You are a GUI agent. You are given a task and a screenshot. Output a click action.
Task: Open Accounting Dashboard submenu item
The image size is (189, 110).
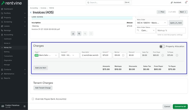click(8, 39)
